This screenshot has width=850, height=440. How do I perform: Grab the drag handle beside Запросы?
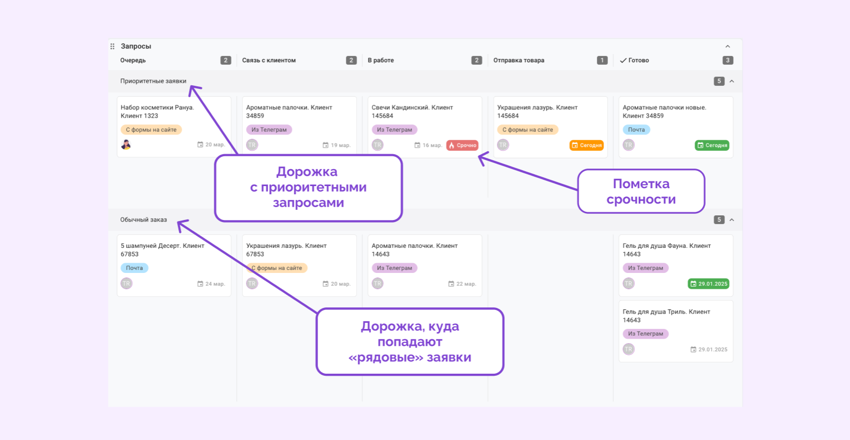click(112, 46)
